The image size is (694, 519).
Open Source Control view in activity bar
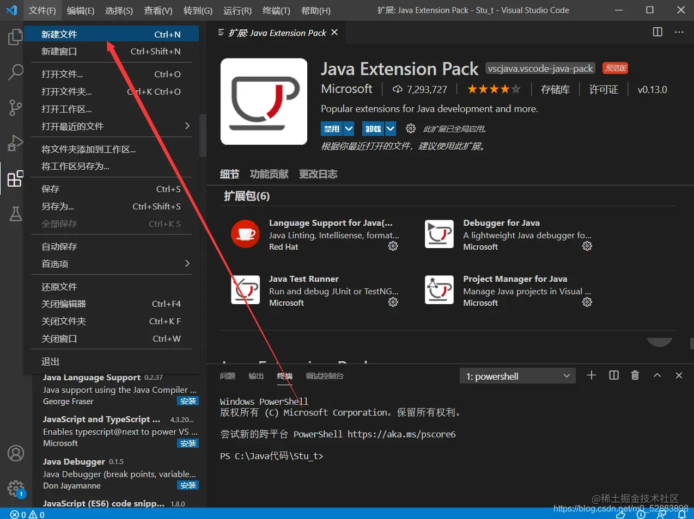15,108
